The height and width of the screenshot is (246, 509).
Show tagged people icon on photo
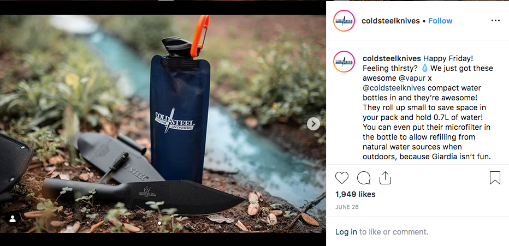click(x=13, y=219)
